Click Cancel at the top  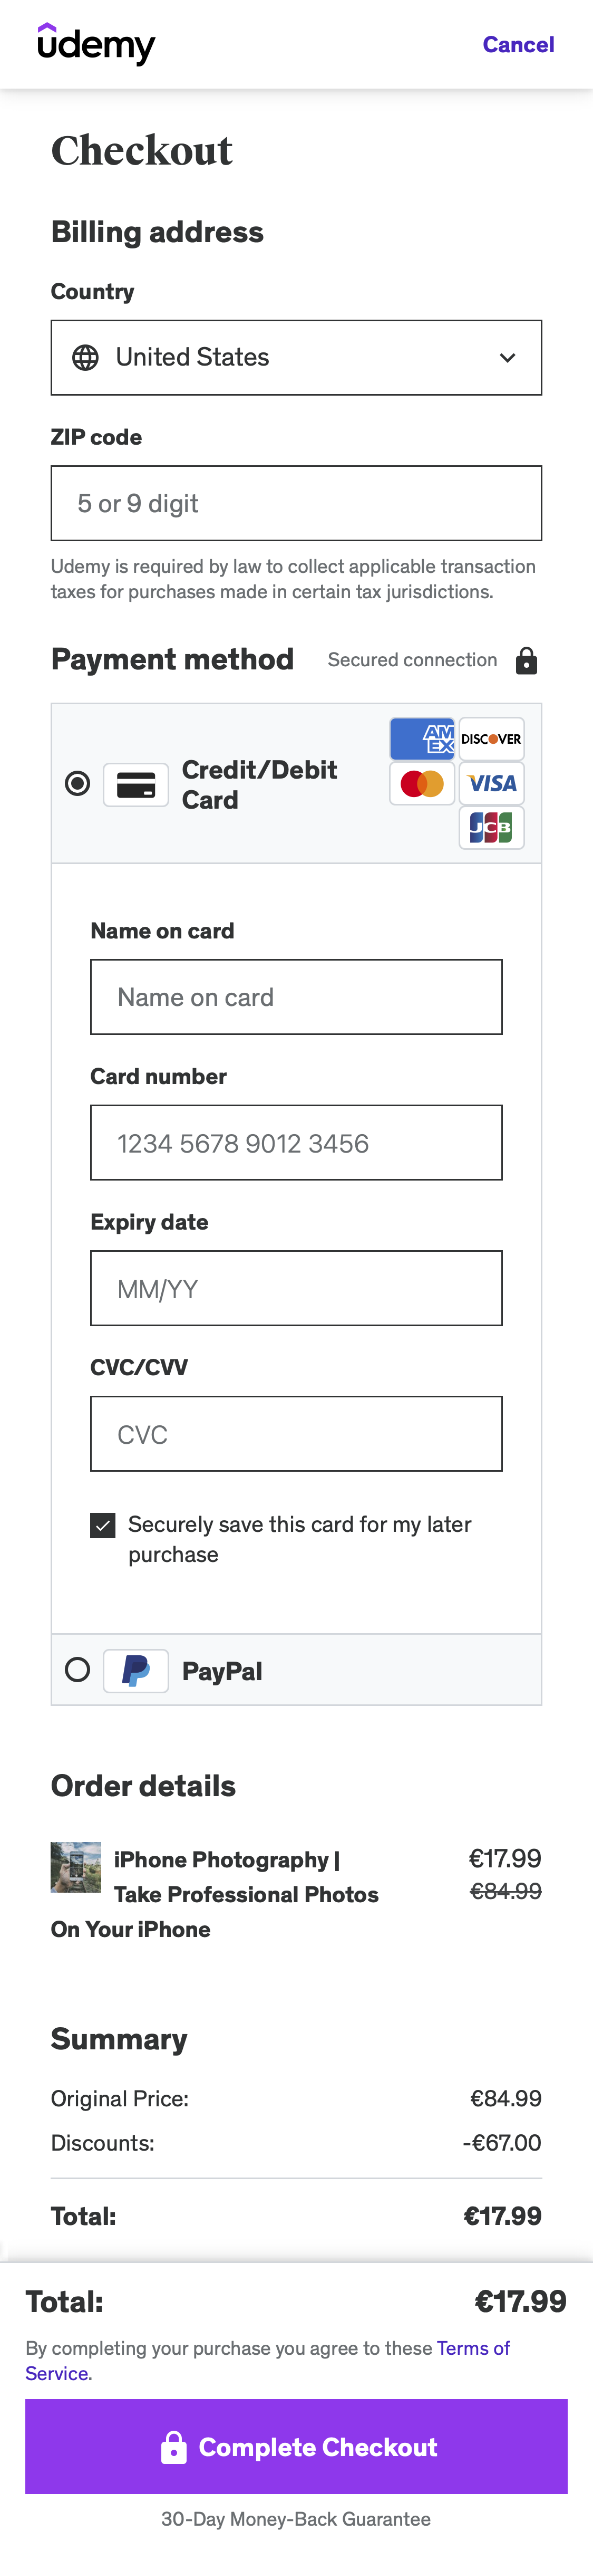(x=518, y=44)
